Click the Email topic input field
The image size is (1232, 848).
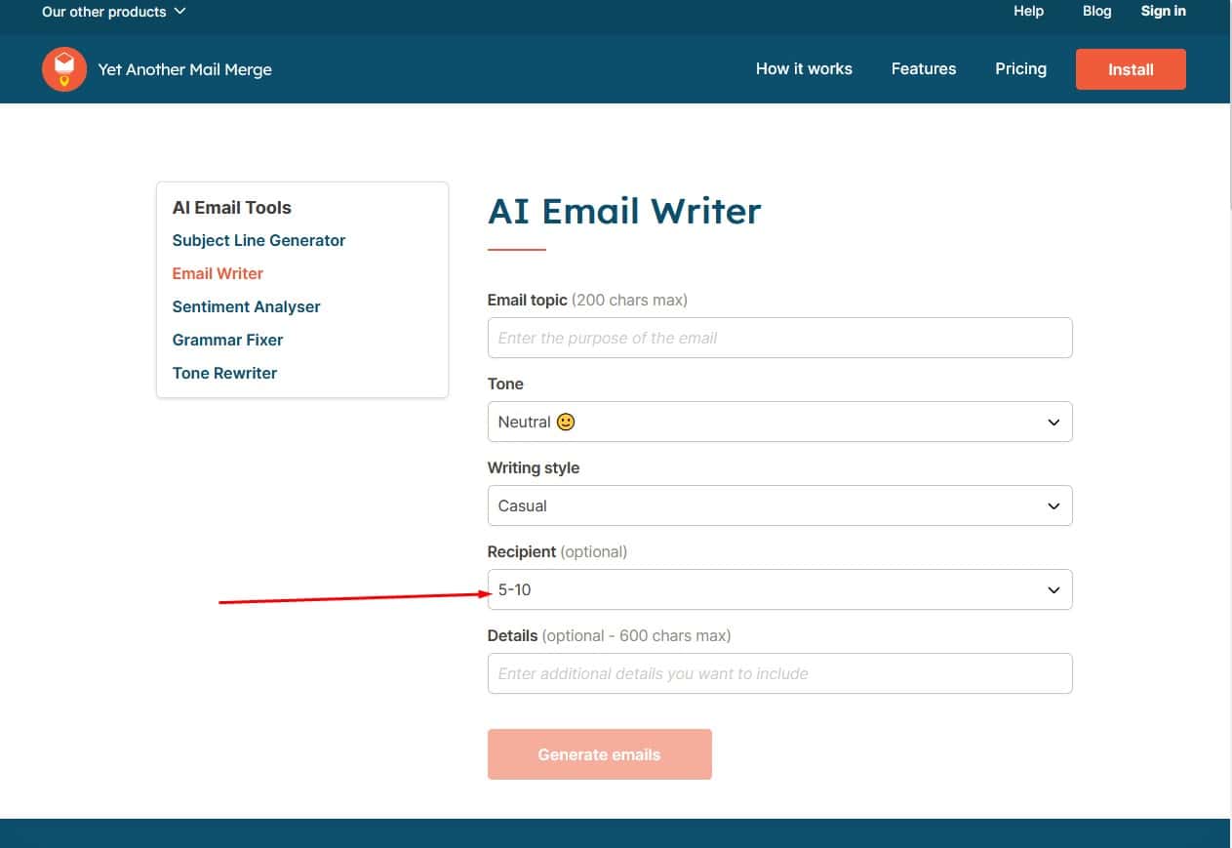(x=778, y=338)
